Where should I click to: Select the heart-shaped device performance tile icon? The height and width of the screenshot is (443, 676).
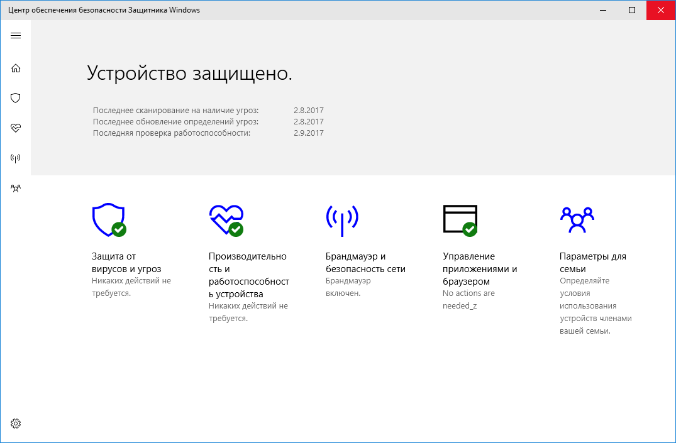click(226, 220)
